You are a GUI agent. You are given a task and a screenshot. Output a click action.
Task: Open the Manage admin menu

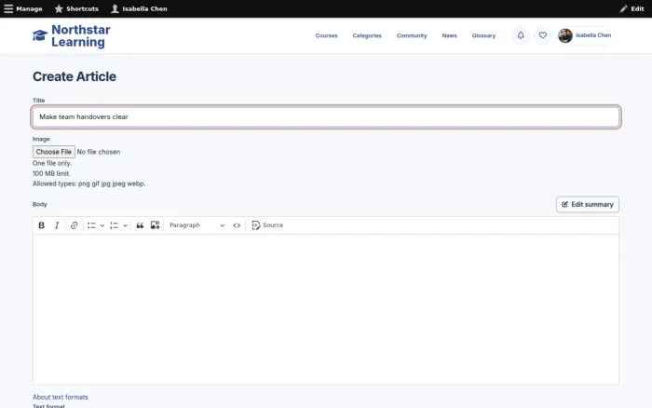click(23, 8)
